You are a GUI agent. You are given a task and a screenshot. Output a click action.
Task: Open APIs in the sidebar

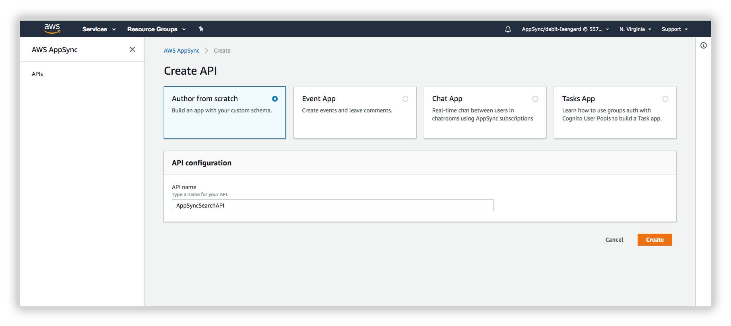tap(37, 74)
